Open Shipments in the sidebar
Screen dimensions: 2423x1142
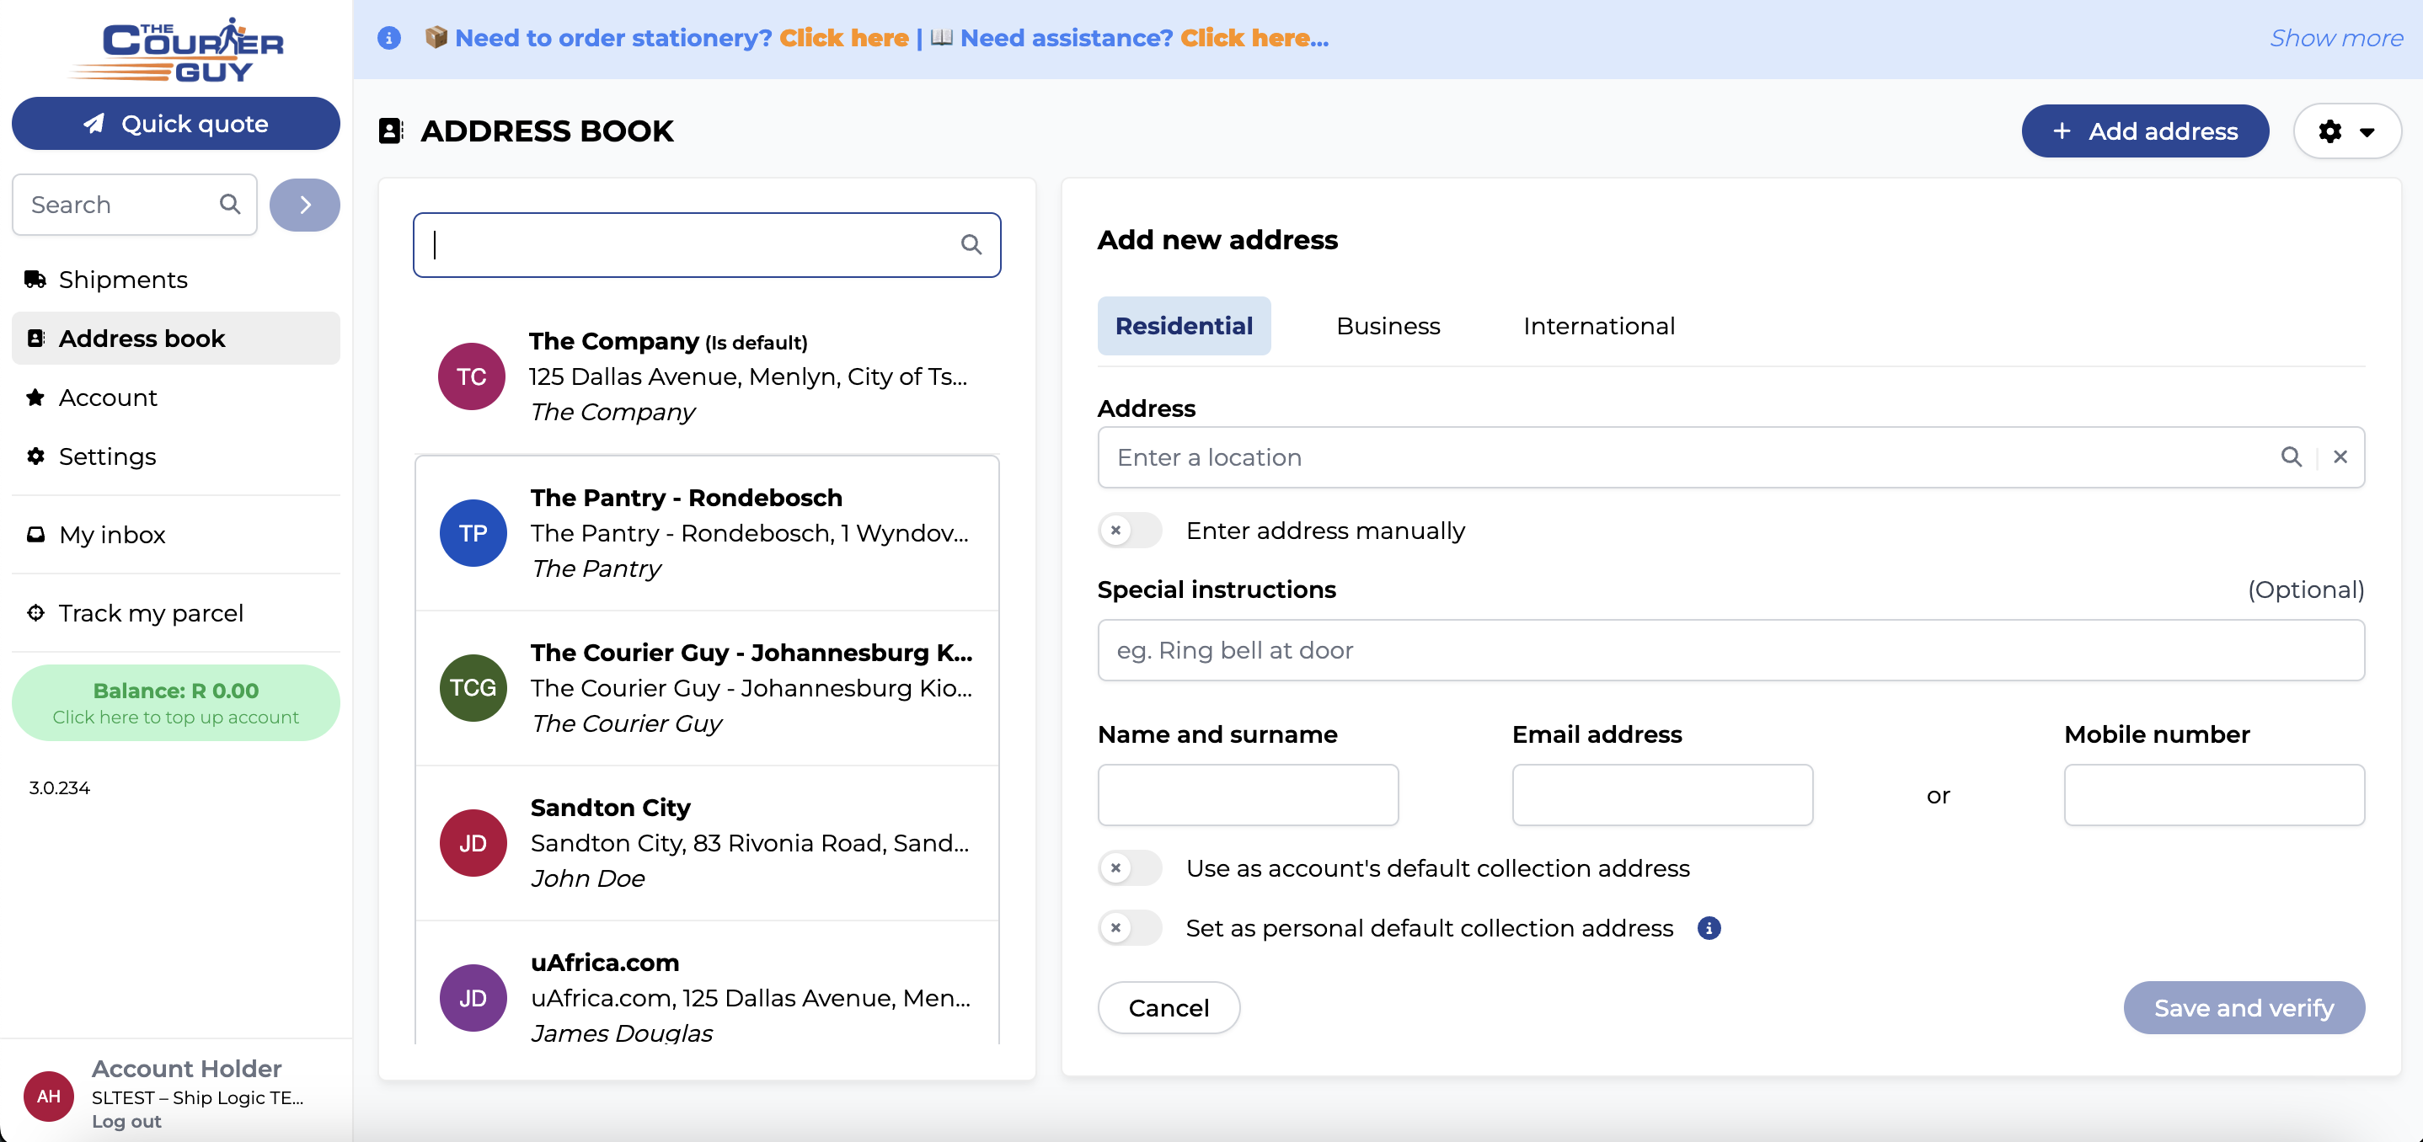click(x=176, y=279)
